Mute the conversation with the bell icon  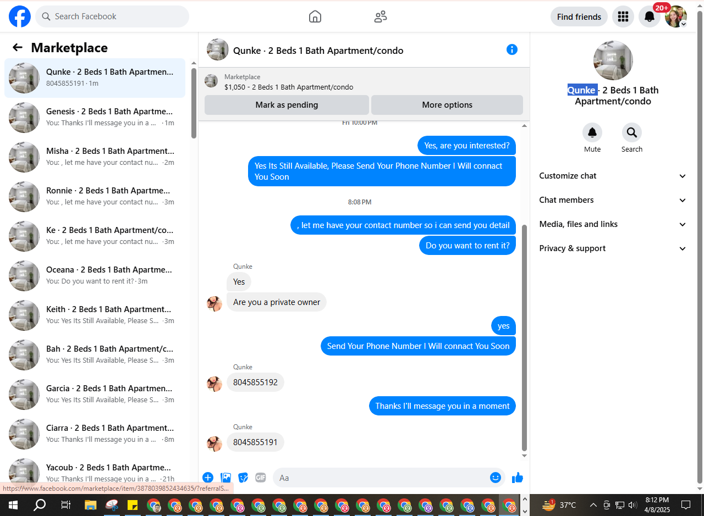click(x=592, y=132)
